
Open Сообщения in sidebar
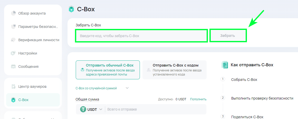pos(28,67)
